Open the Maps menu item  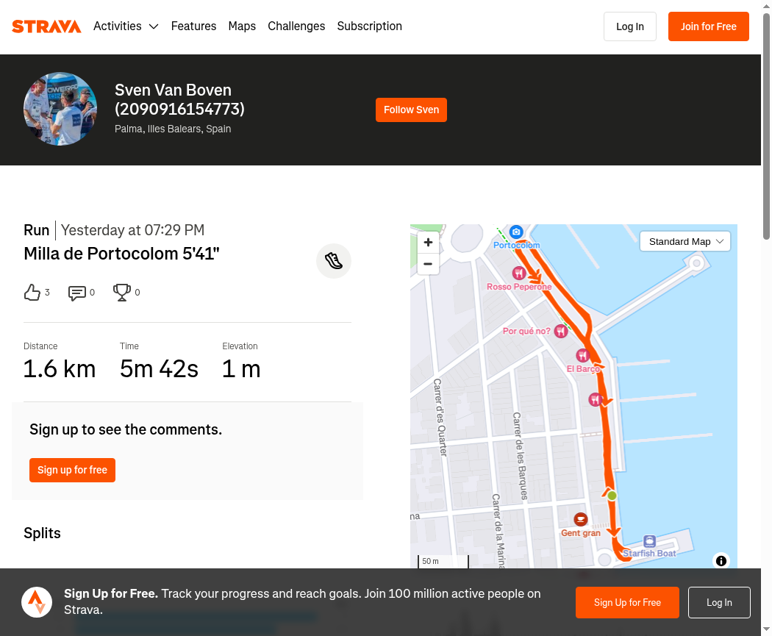242,26
